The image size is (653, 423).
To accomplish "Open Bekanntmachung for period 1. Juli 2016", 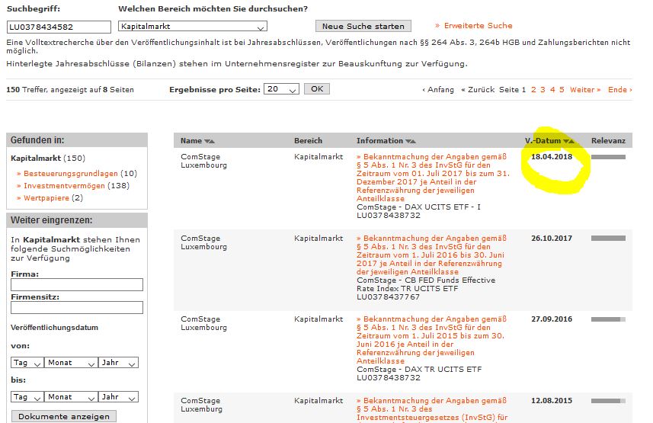I will tap(431, 255).
